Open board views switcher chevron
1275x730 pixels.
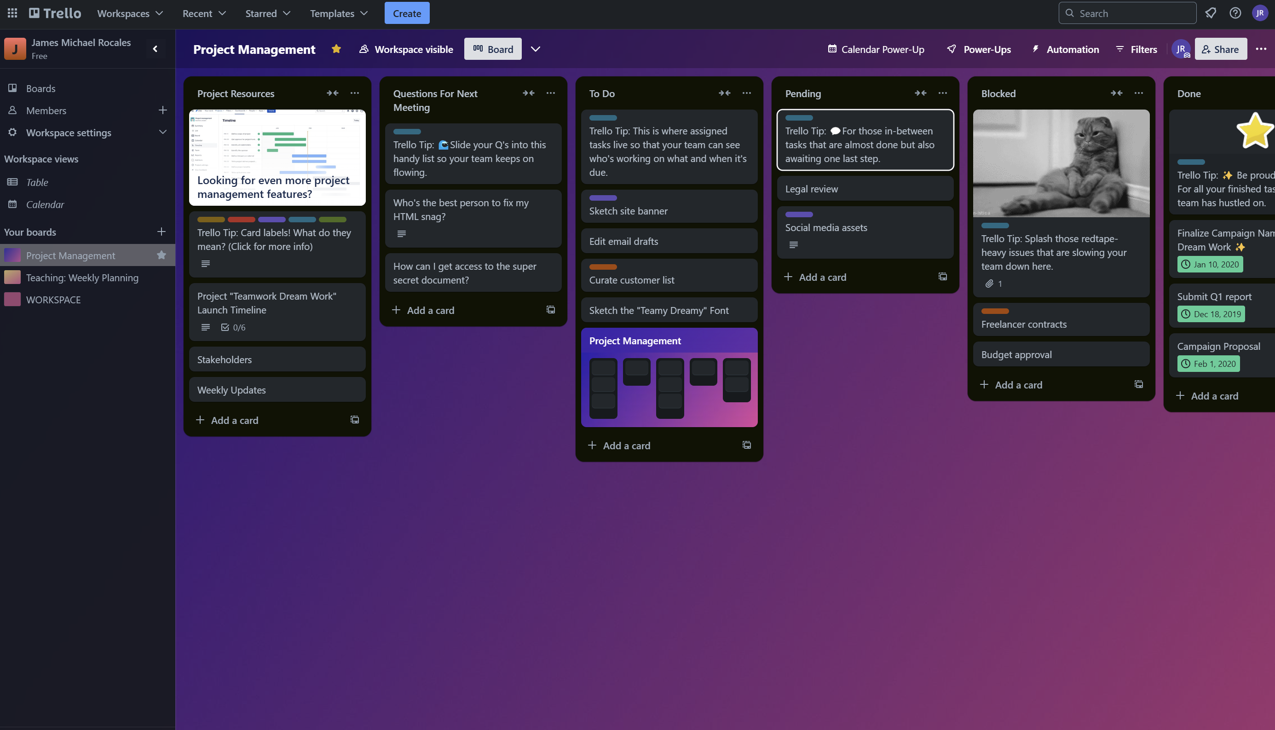pos(535,49)
